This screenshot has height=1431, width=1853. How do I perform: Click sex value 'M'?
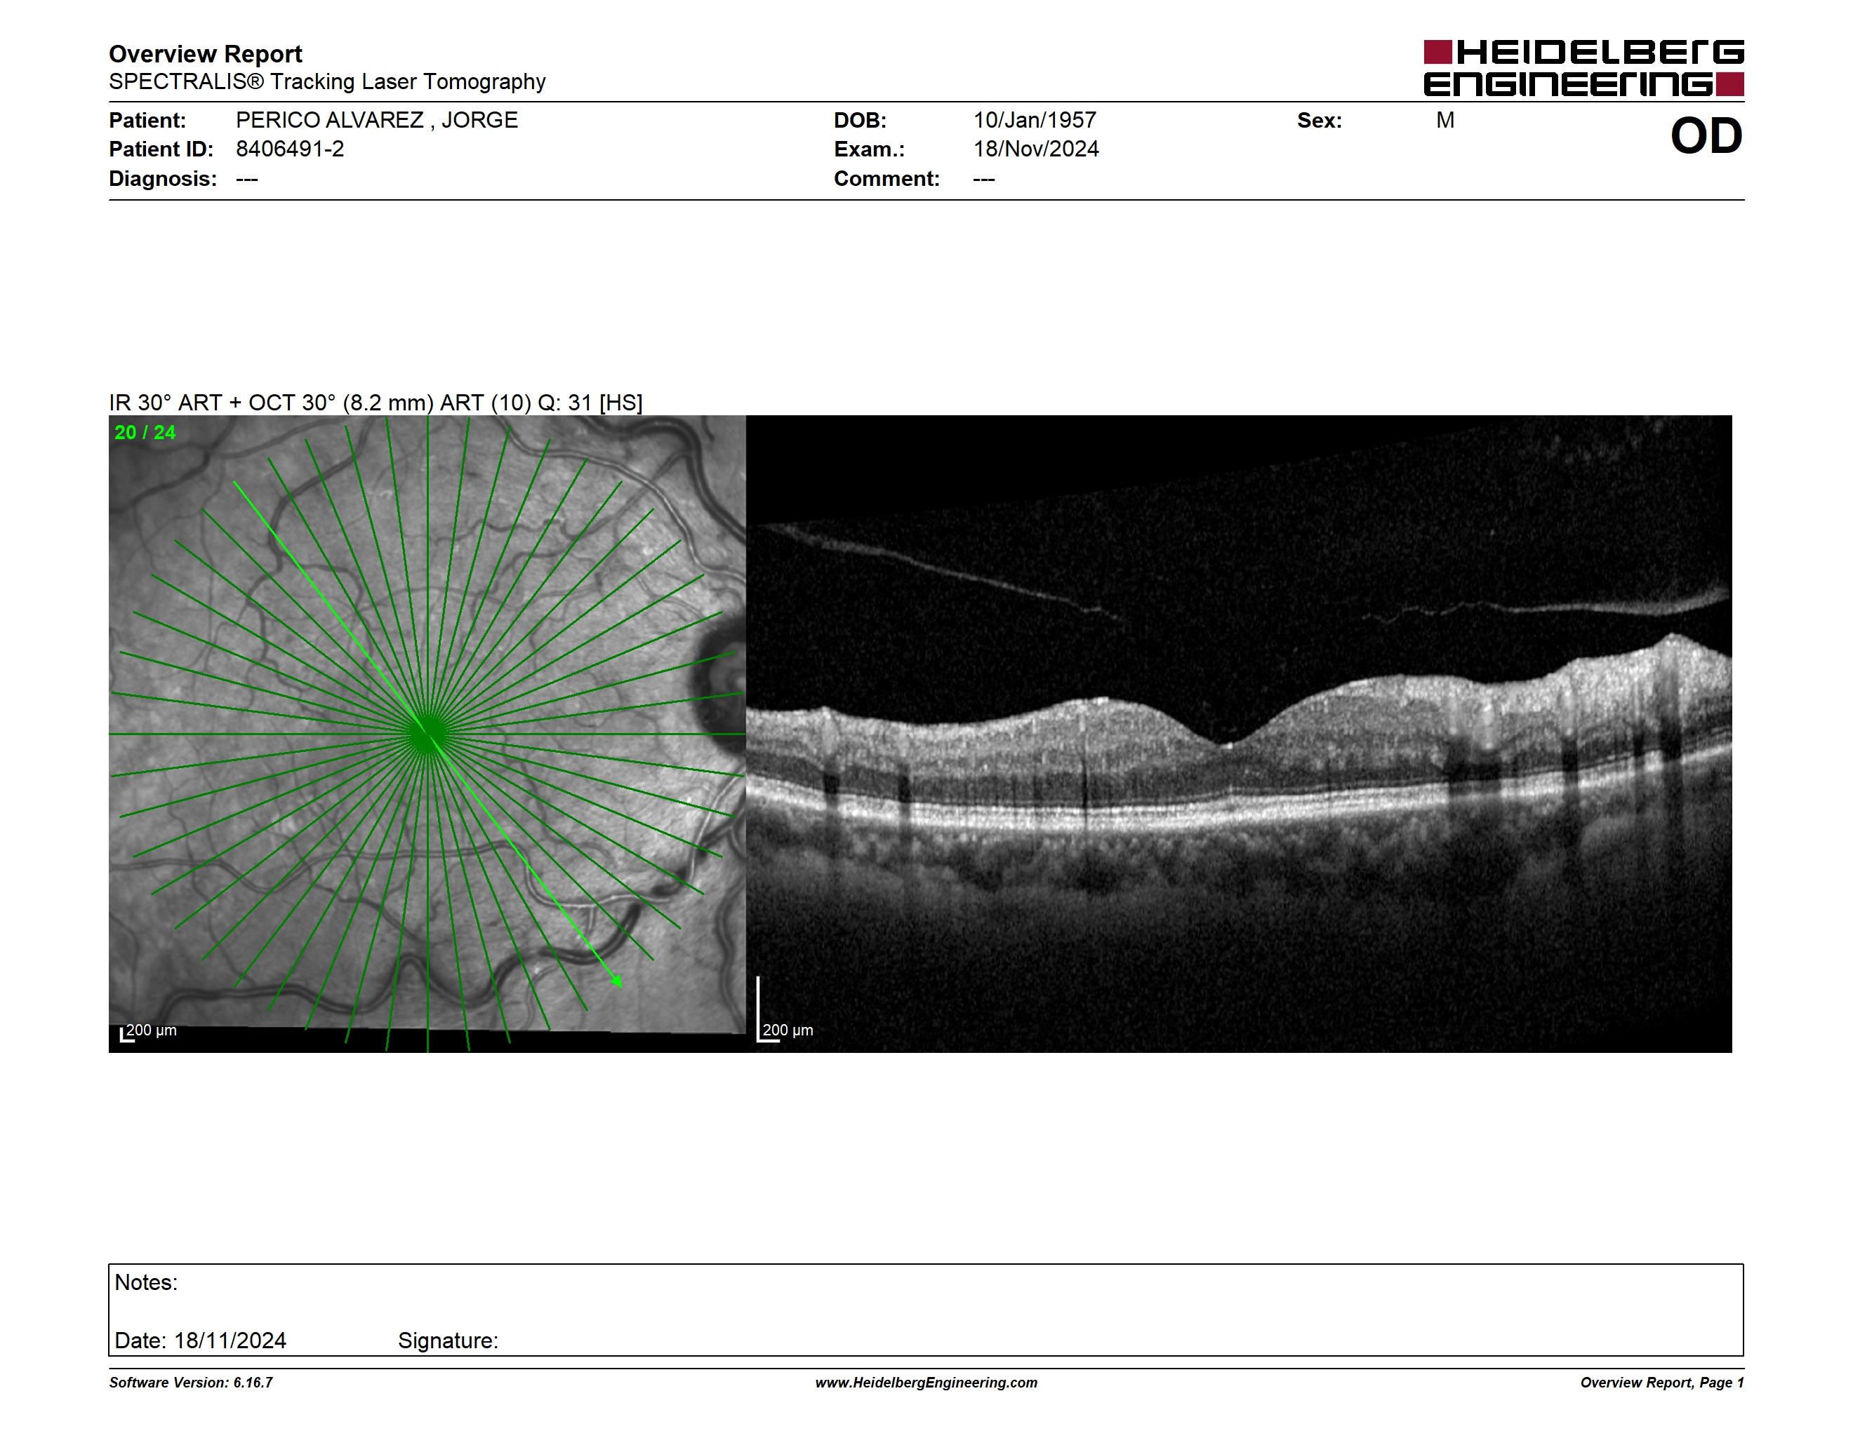click(x=1446, y=121)
